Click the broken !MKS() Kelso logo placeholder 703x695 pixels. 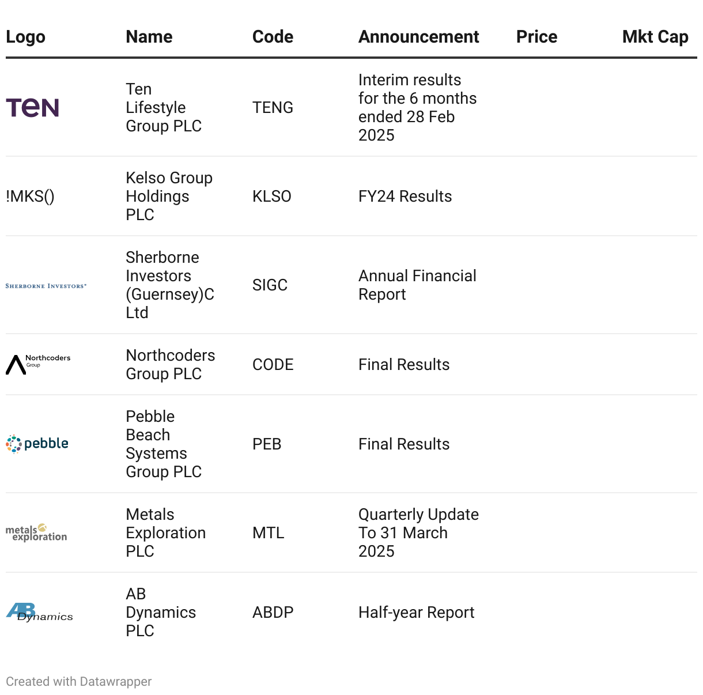click(x=30, y=197)
